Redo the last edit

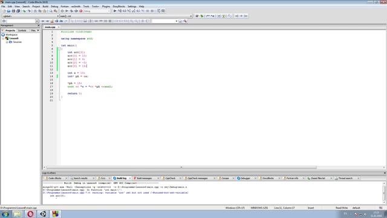tap(29, 11)
